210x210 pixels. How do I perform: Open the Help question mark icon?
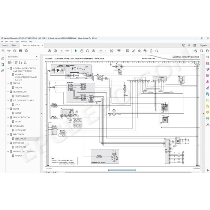coord(184,45)
